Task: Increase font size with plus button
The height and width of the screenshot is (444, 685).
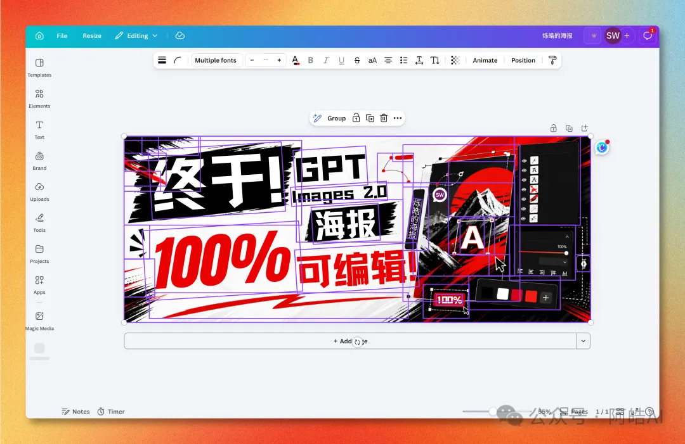Action: click(279, 60)
